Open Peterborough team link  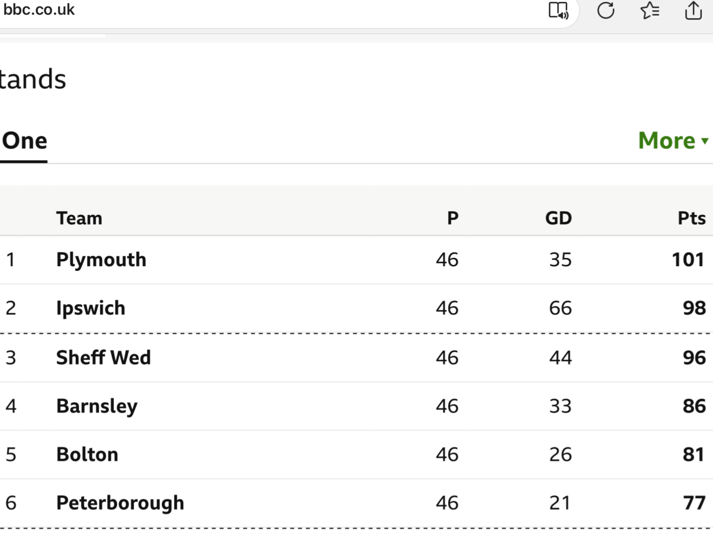120,503
